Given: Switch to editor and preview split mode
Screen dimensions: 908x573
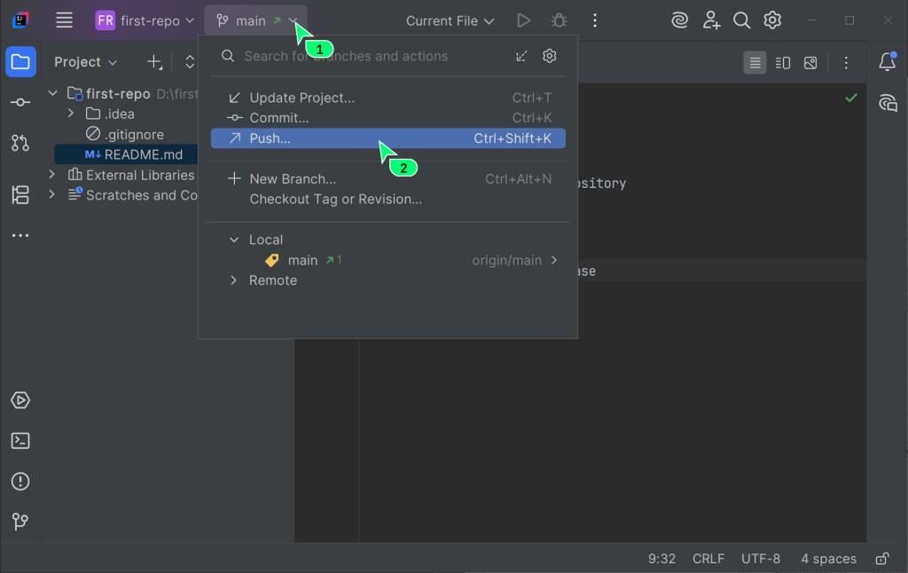Looking at the screenshot, I should 782,63.
